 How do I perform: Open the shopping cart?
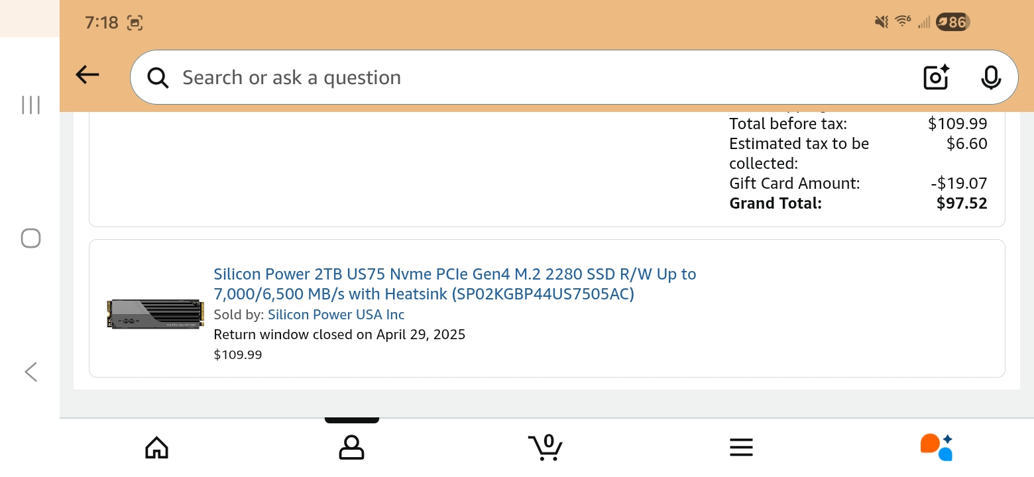pyautogui.click(x=546, y=447)
